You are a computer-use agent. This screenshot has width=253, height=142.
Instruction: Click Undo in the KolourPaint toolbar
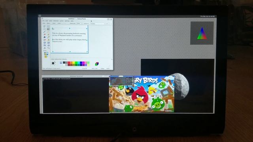pos(59,23)
